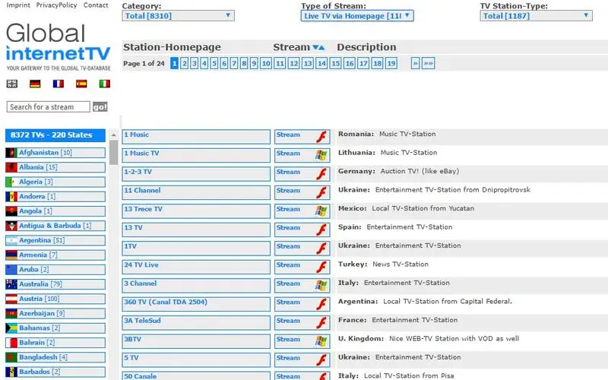This screenshot has width=608, height=380.
Task: Open the TV Station-Type dropdown
Action: click(536, 16)
